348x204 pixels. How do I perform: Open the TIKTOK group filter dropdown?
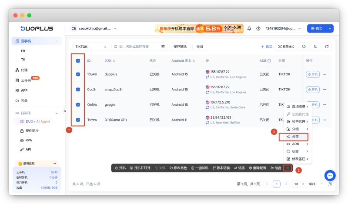[x=91, y=47]
